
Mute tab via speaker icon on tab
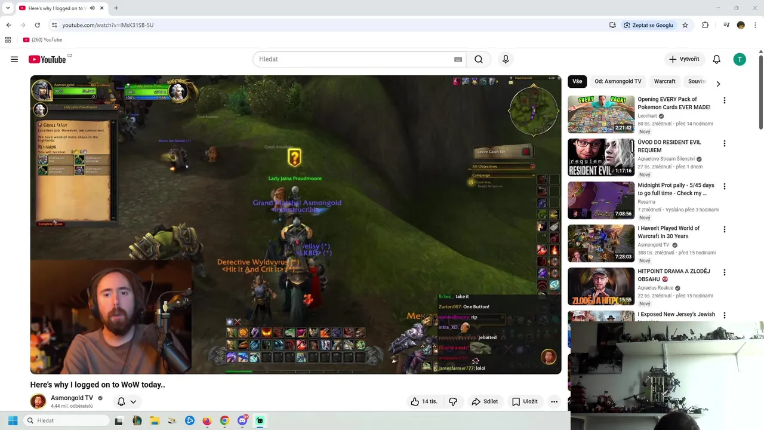pos(91,8)
